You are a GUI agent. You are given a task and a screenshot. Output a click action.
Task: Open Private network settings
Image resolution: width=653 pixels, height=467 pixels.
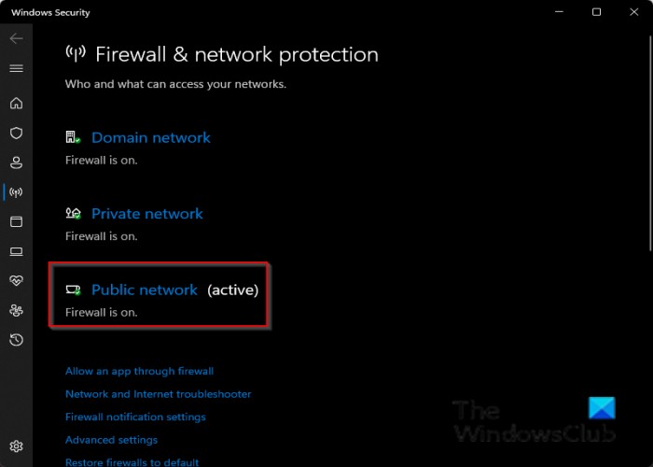[146, 214]
